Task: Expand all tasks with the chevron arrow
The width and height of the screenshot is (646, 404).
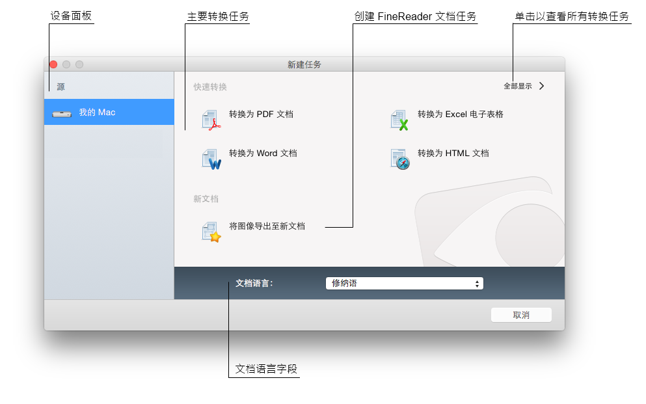Action: pos(542,86)
